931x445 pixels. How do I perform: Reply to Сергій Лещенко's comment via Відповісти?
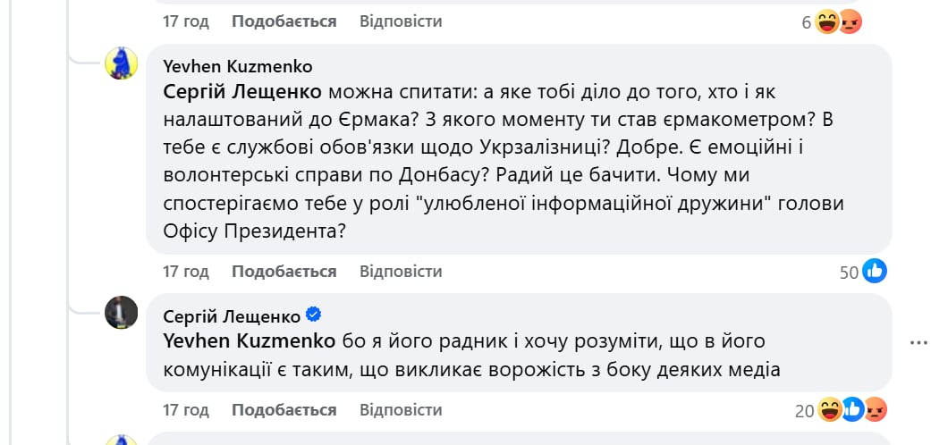(x=401, y=410)
